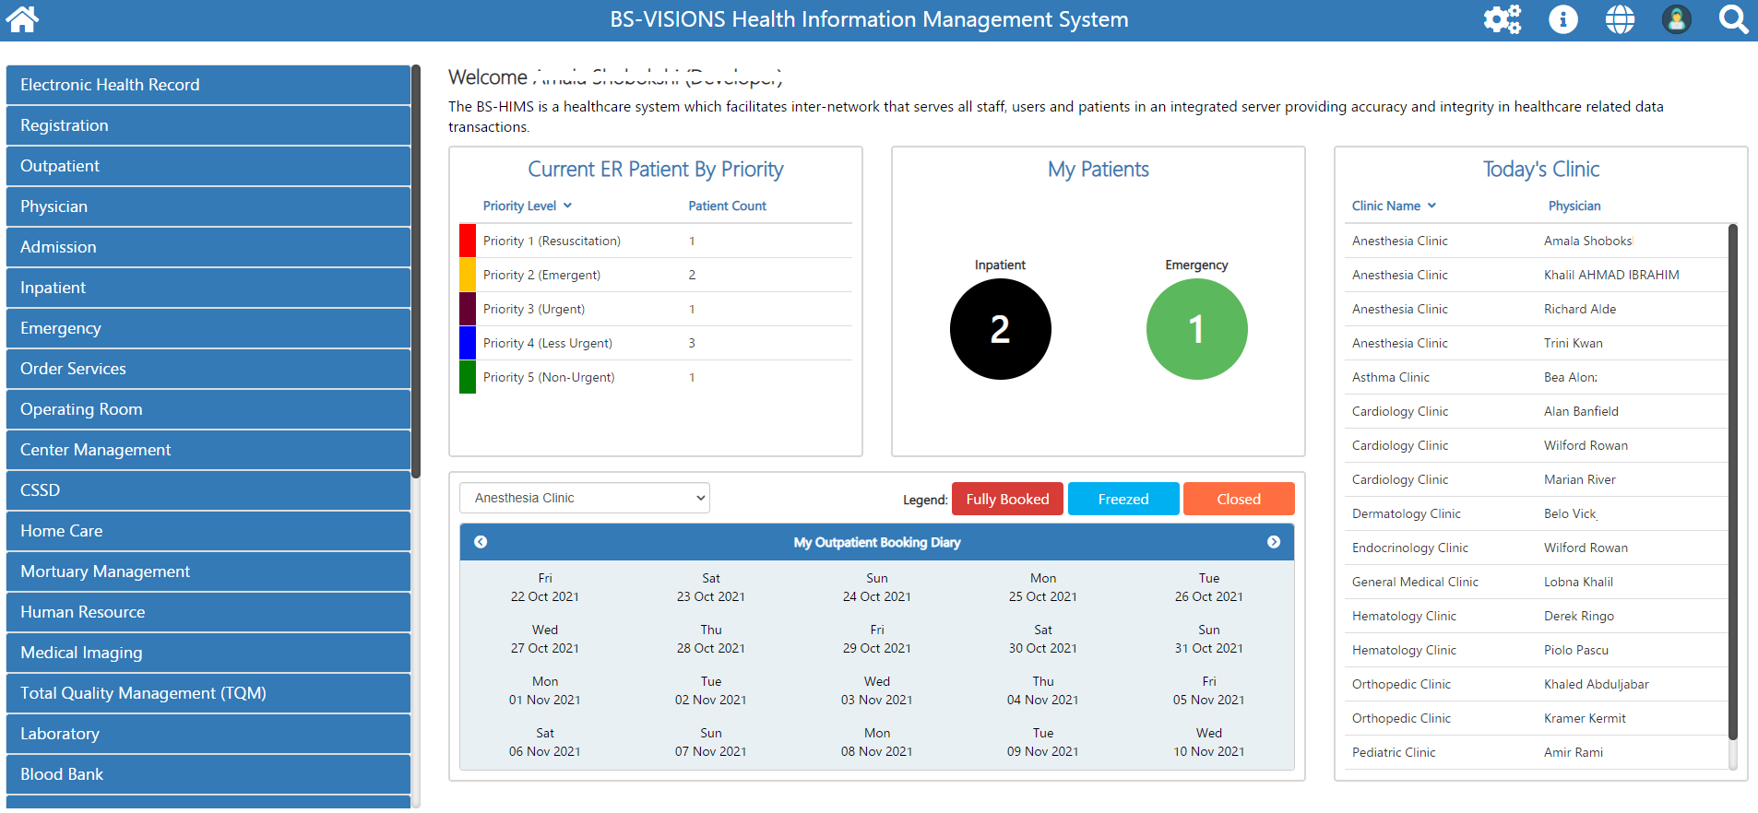This screenshot has height=813, width=1758.
Task: Select Tue 26 Oct 2021 in diary
Action: click(x=1209, y=587)
